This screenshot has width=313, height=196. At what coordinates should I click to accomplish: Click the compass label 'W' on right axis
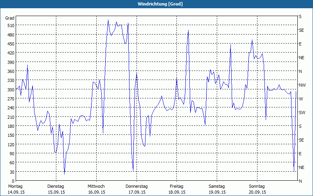click(301, 99)
